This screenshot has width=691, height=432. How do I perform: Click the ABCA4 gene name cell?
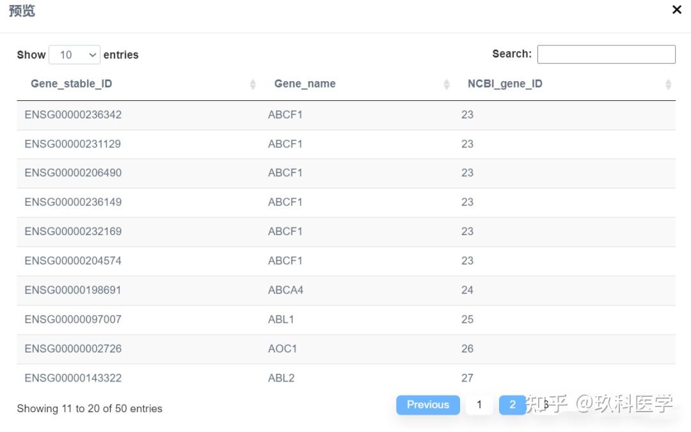285,290
